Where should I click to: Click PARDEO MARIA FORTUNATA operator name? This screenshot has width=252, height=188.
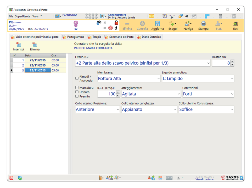(93, 48)
